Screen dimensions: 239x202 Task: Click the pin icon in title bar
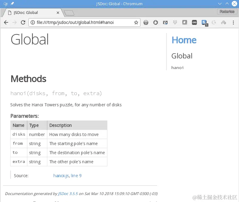[x=12, y=4]
